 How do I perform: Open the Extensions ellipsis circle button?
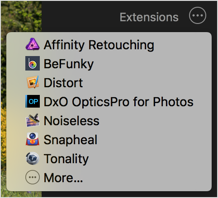tap(198, 15)
